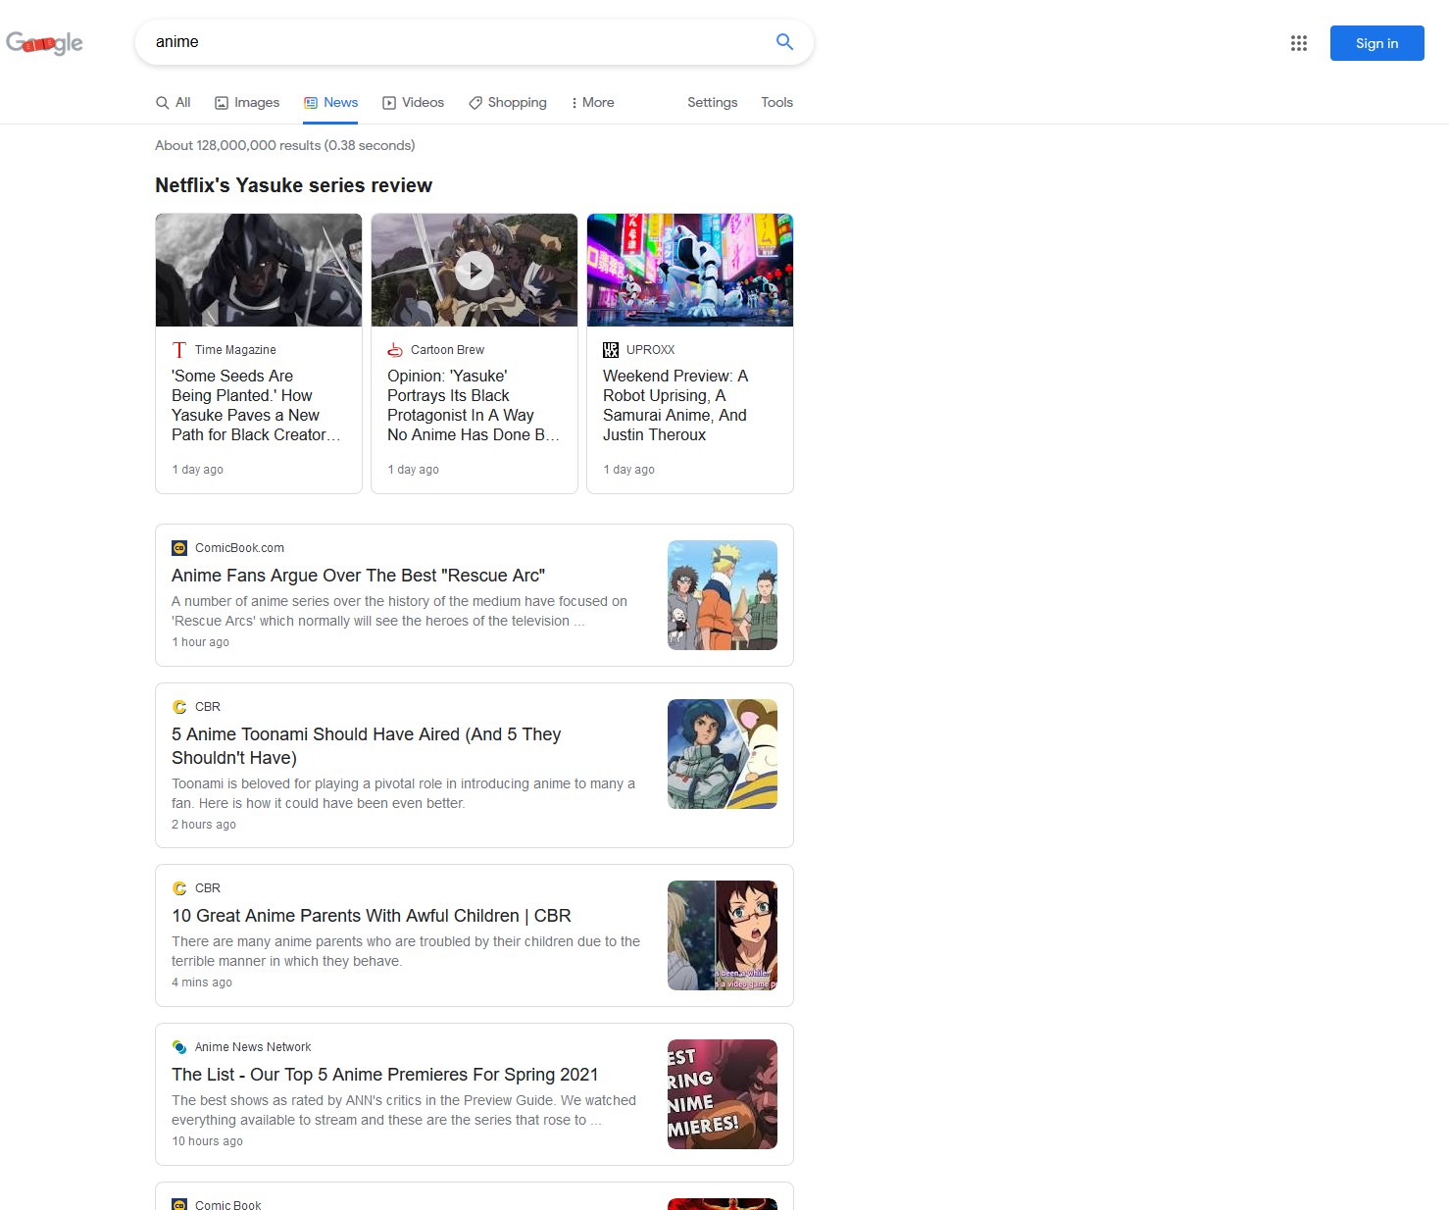Screen dimensions: 1449x1210
Task: Open '10 Great Anime Parents With Awful Children' article
Action: pos(371,916)
